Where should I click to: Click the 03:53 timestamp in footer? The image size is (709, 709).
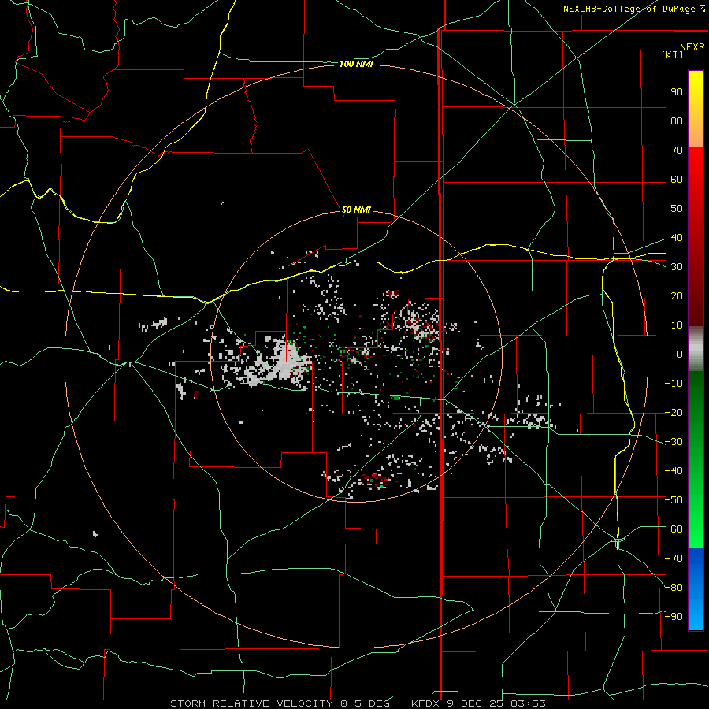pos(528,703)
